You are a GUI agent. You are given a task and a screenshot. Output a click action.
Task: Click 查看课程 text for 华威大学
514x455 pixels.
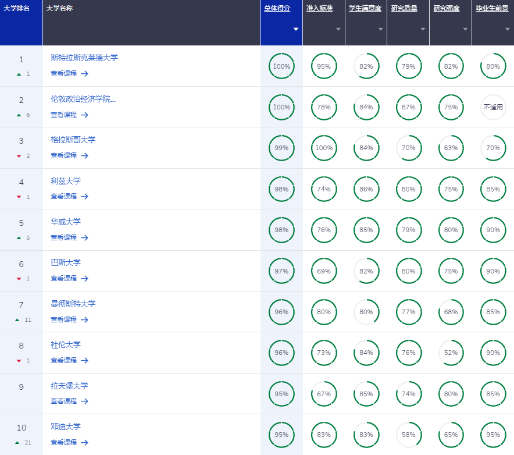point(63,237)
